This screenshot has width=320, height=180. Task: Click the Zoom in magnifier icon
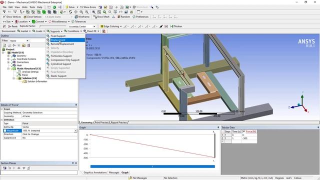[x=81, y=12]
